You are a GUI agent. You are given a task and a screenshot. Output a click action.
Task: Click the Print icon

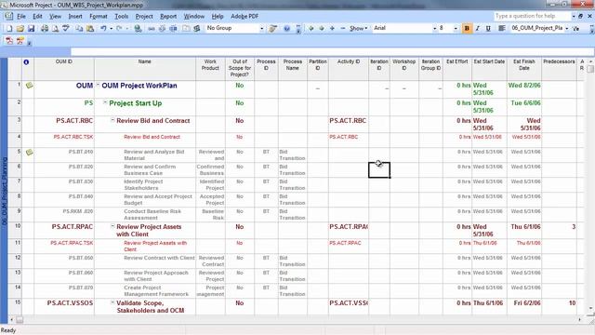45,29
